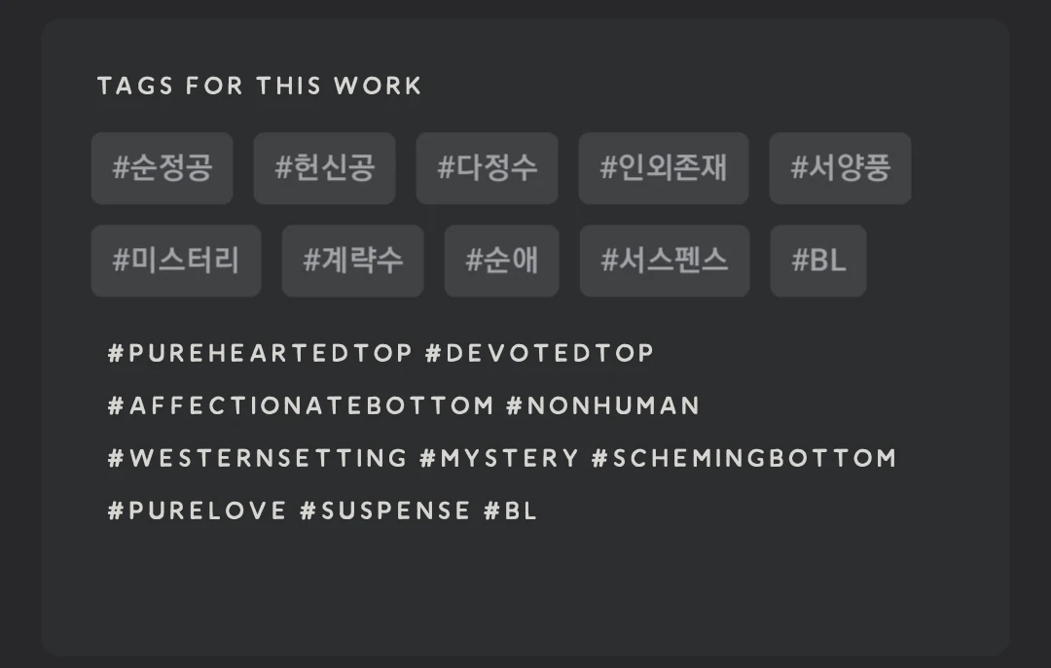Open the #SUSPENSE hashtag
1051x668 pixels.
pyautogui.click(x=385, y=510)
